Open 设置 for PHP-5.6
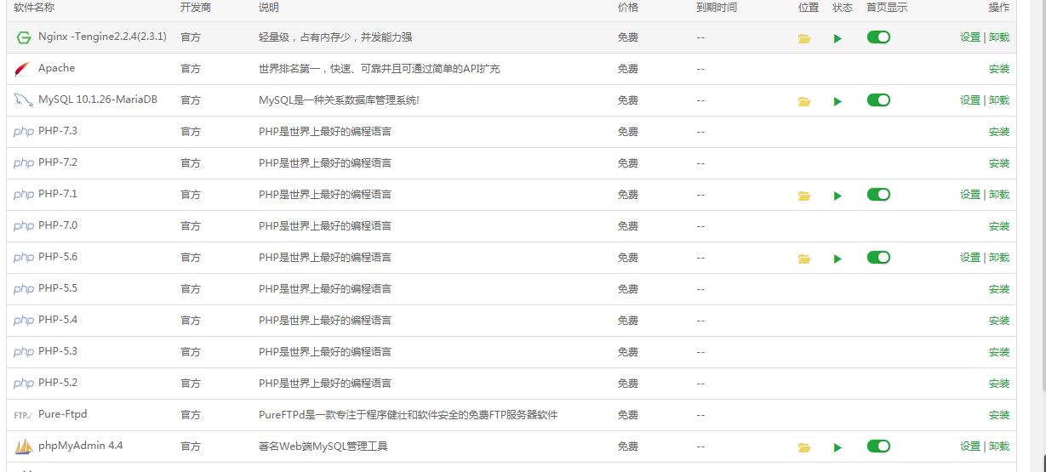 [970, 258]
